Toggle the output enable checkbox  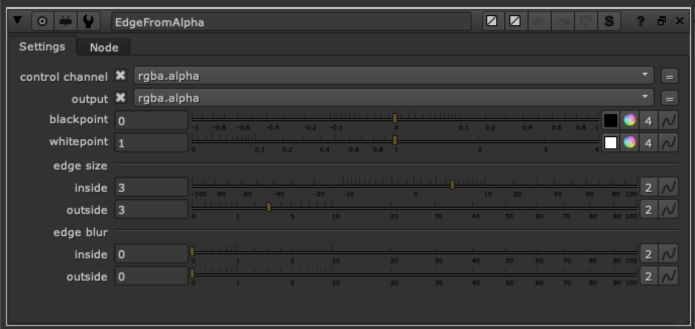121,98
